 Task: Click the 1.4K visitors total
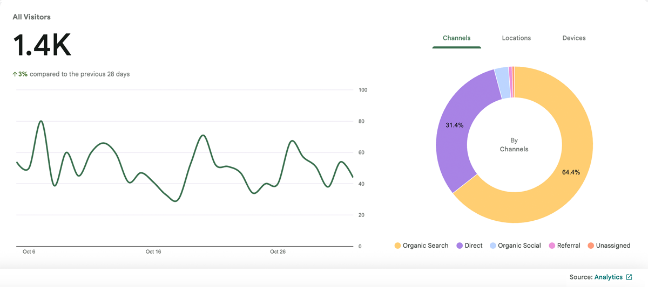coord(42,45)
